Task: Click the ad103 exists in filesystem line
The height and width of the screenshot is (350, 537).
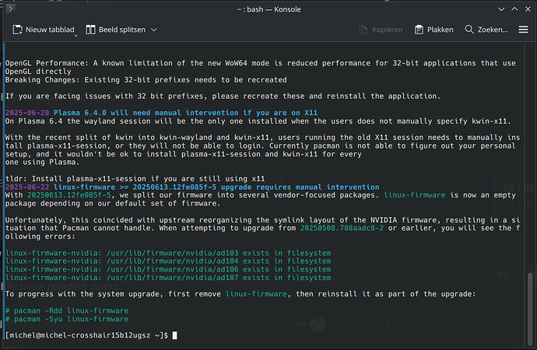Action: [168, 253]
